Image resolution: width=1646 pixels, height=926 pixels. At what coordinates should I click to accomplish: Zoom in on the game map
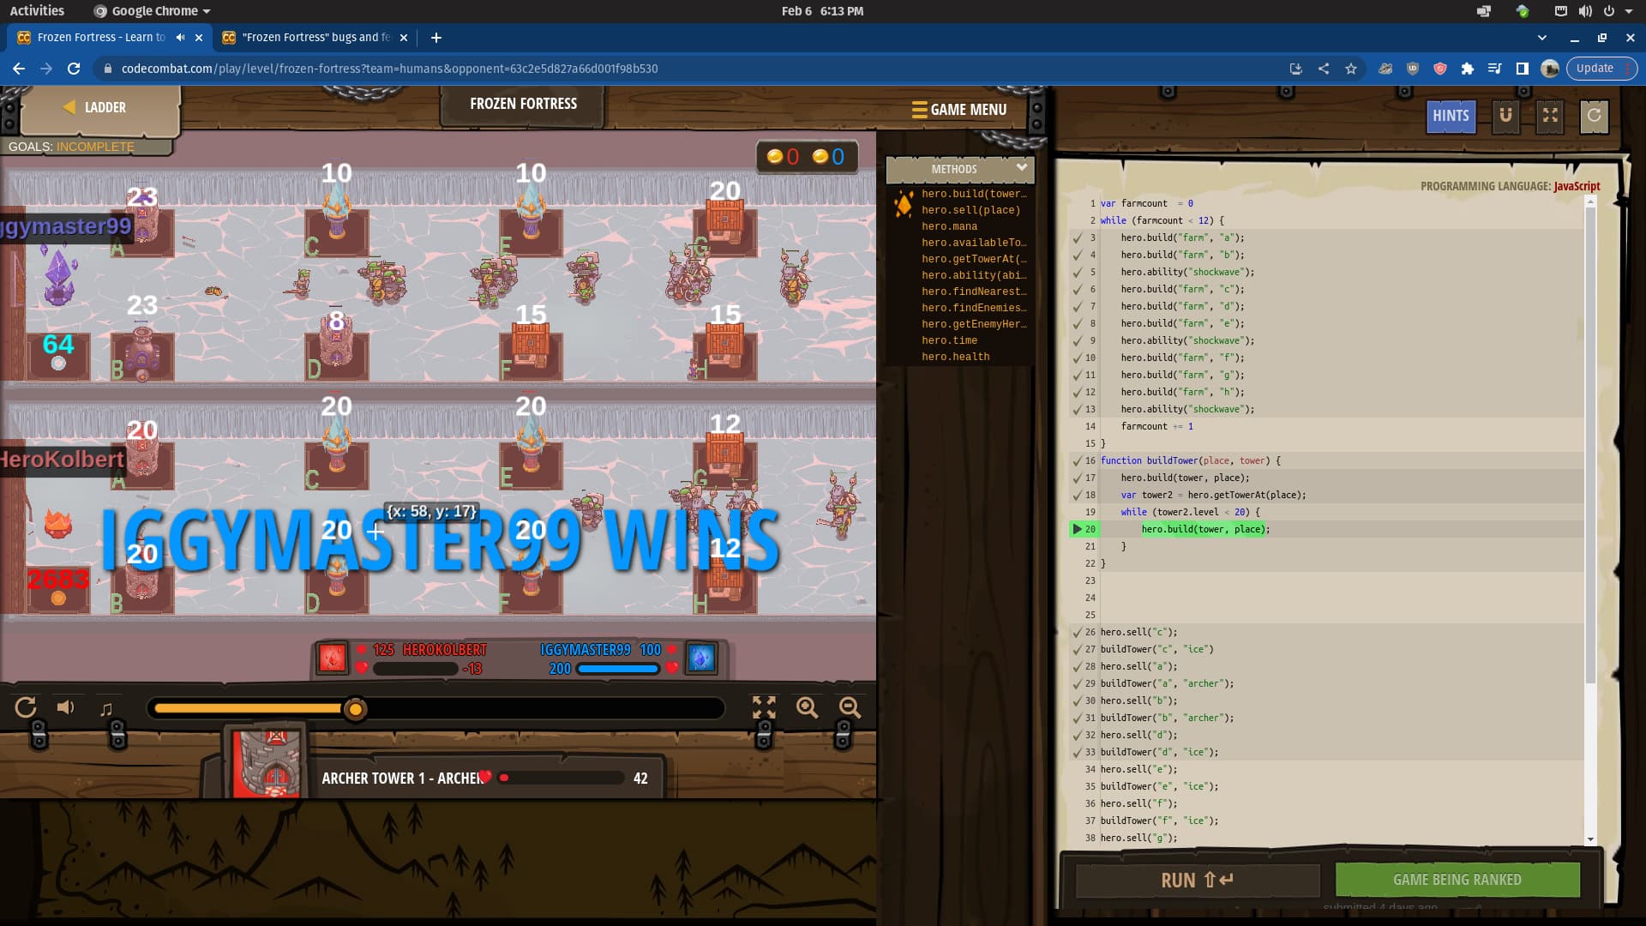point(807,707)
